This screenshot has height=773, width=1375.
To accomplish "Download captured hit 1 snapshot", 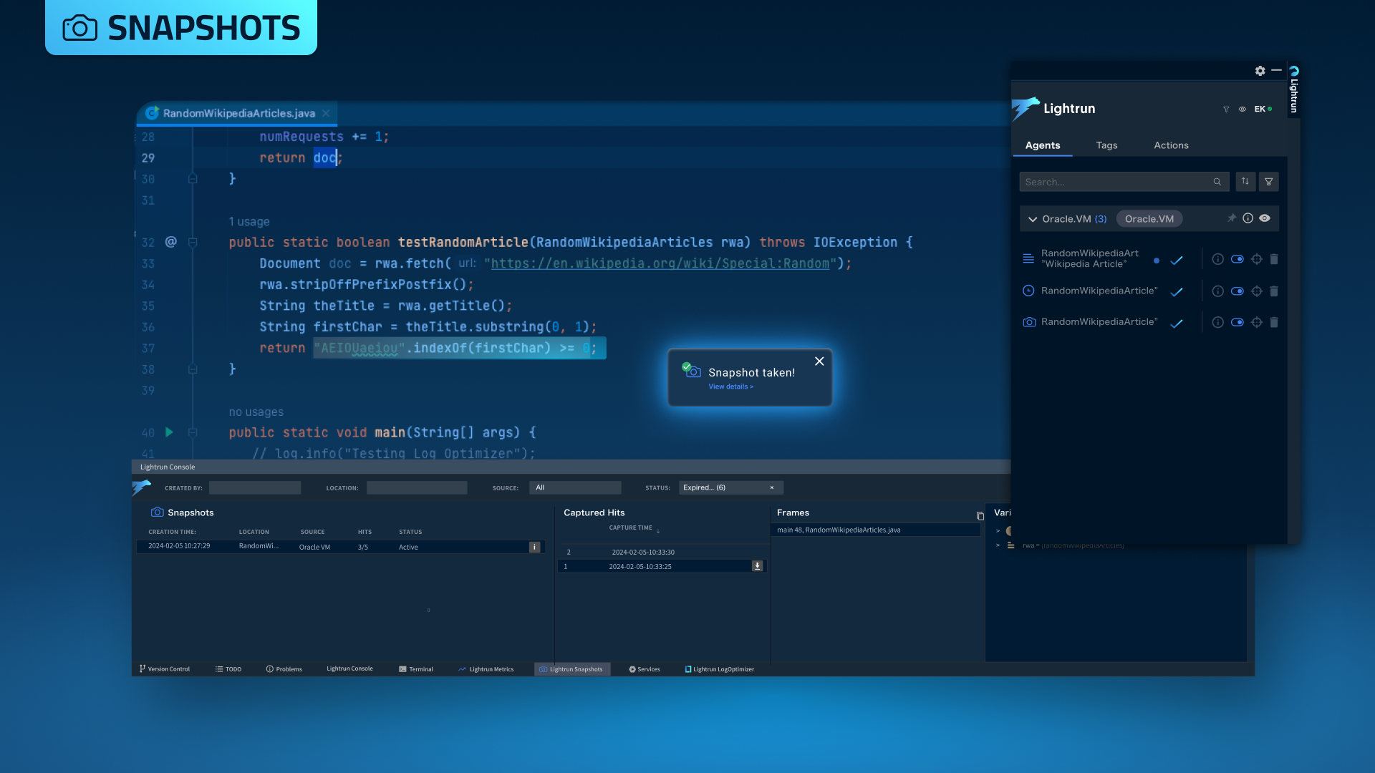I will [757, 566].
